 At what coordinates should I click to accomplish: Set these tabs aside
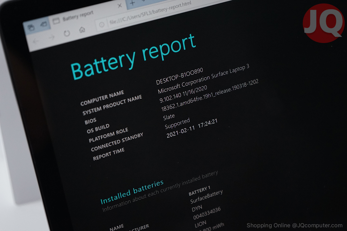click(x=43, y=25)
